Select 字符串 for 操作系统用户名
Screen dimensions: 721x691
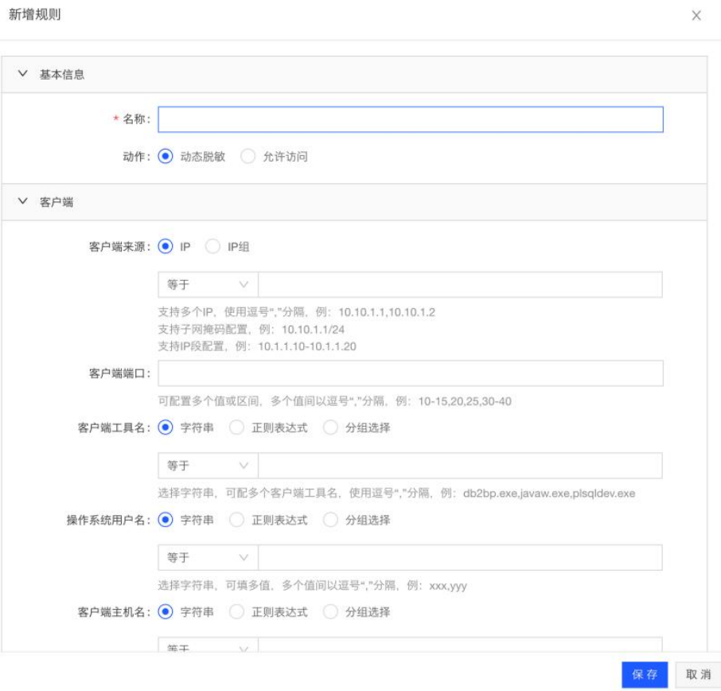pyautogui.click(x=166, y=520)
